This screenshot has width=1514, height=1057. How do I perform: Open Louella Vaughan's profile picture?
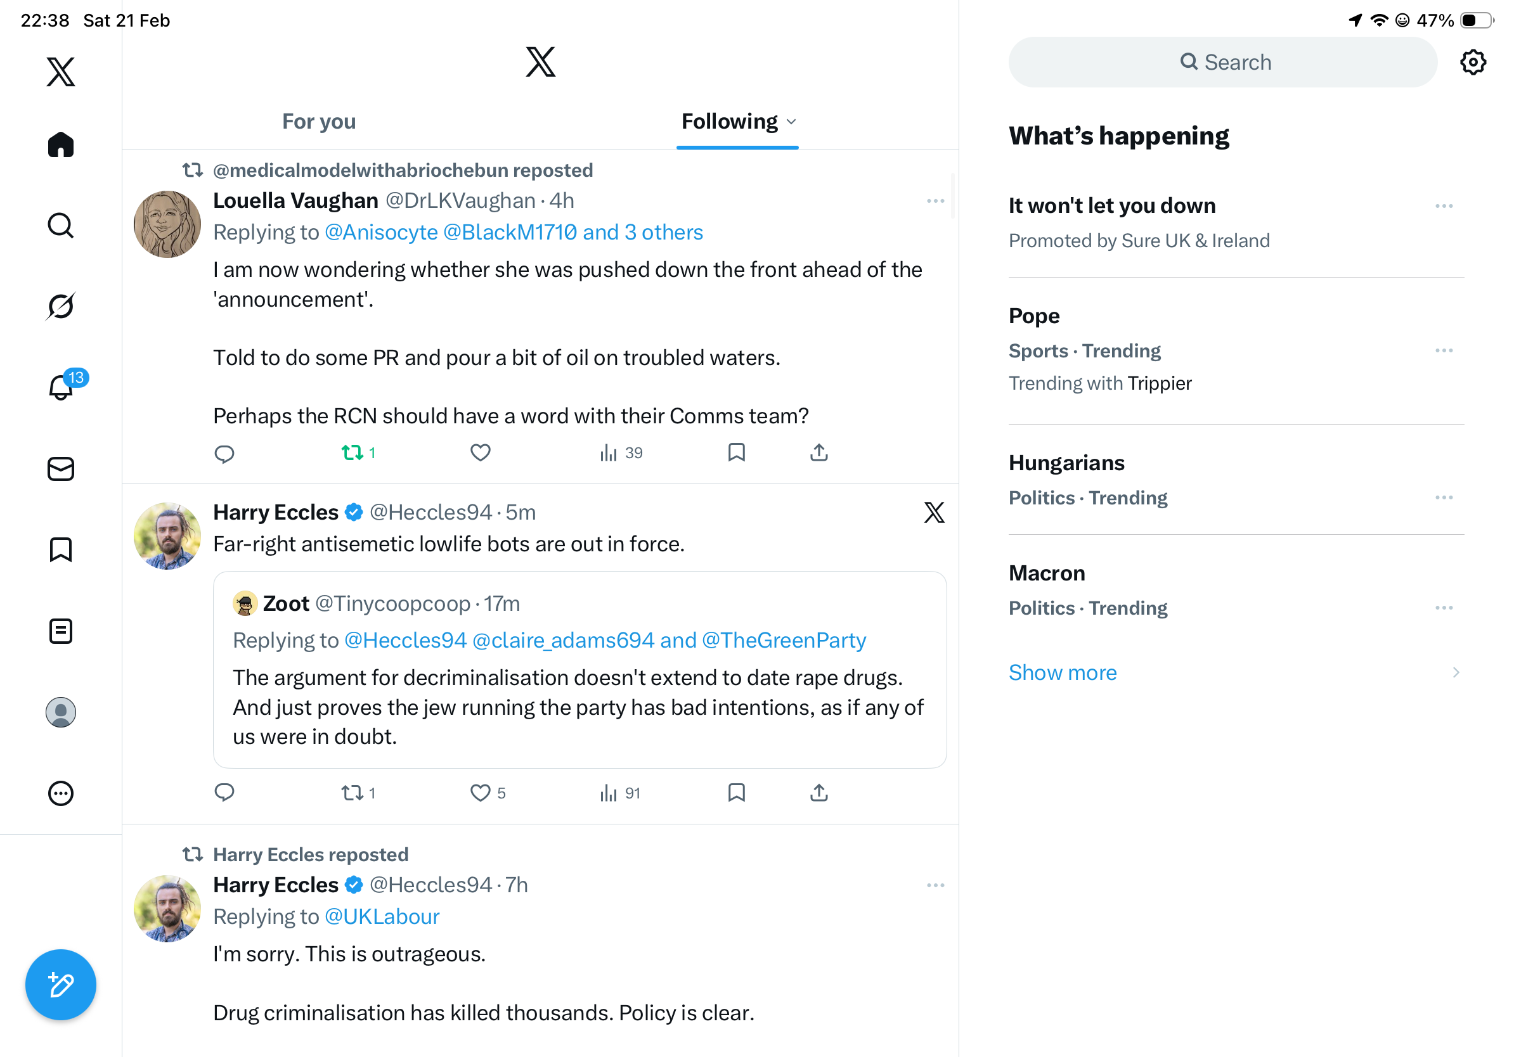click(x=167, y=224)
